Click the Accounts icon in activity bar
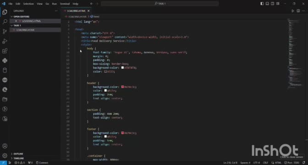Screen dimensions: 308x165 (x=5, y=146)
